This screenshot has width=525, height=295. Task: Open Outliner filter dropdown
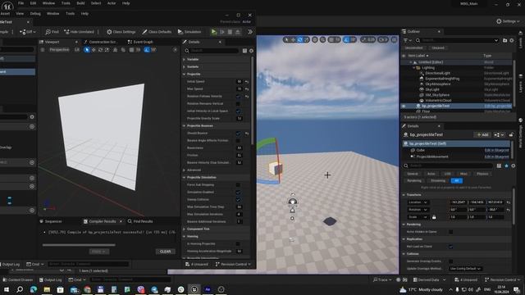click(408, 40)
